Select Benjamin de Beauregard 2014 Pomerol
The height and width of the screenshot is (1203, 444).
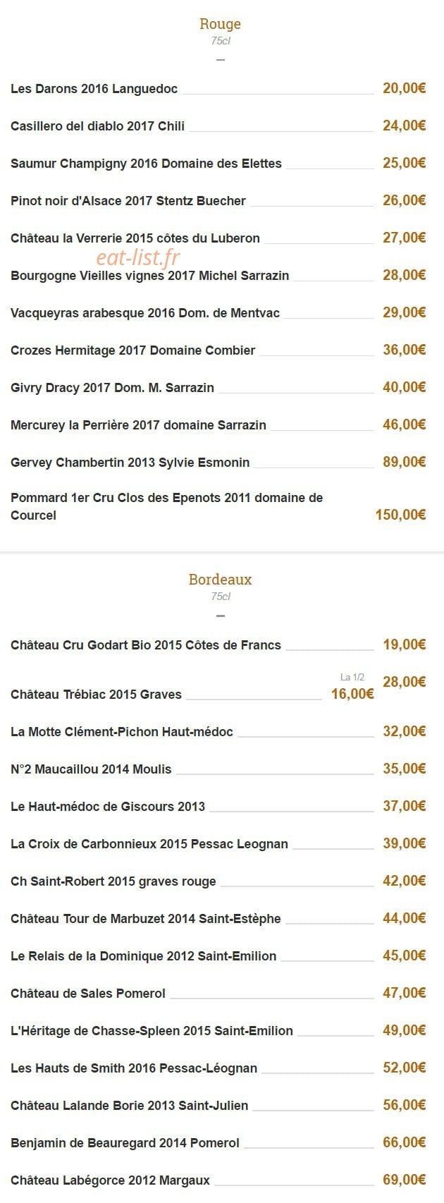[125, 1143]
